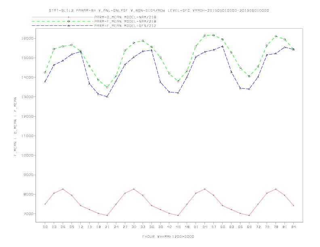Click the blue triangle data point at hour 21

click(107, 96)
